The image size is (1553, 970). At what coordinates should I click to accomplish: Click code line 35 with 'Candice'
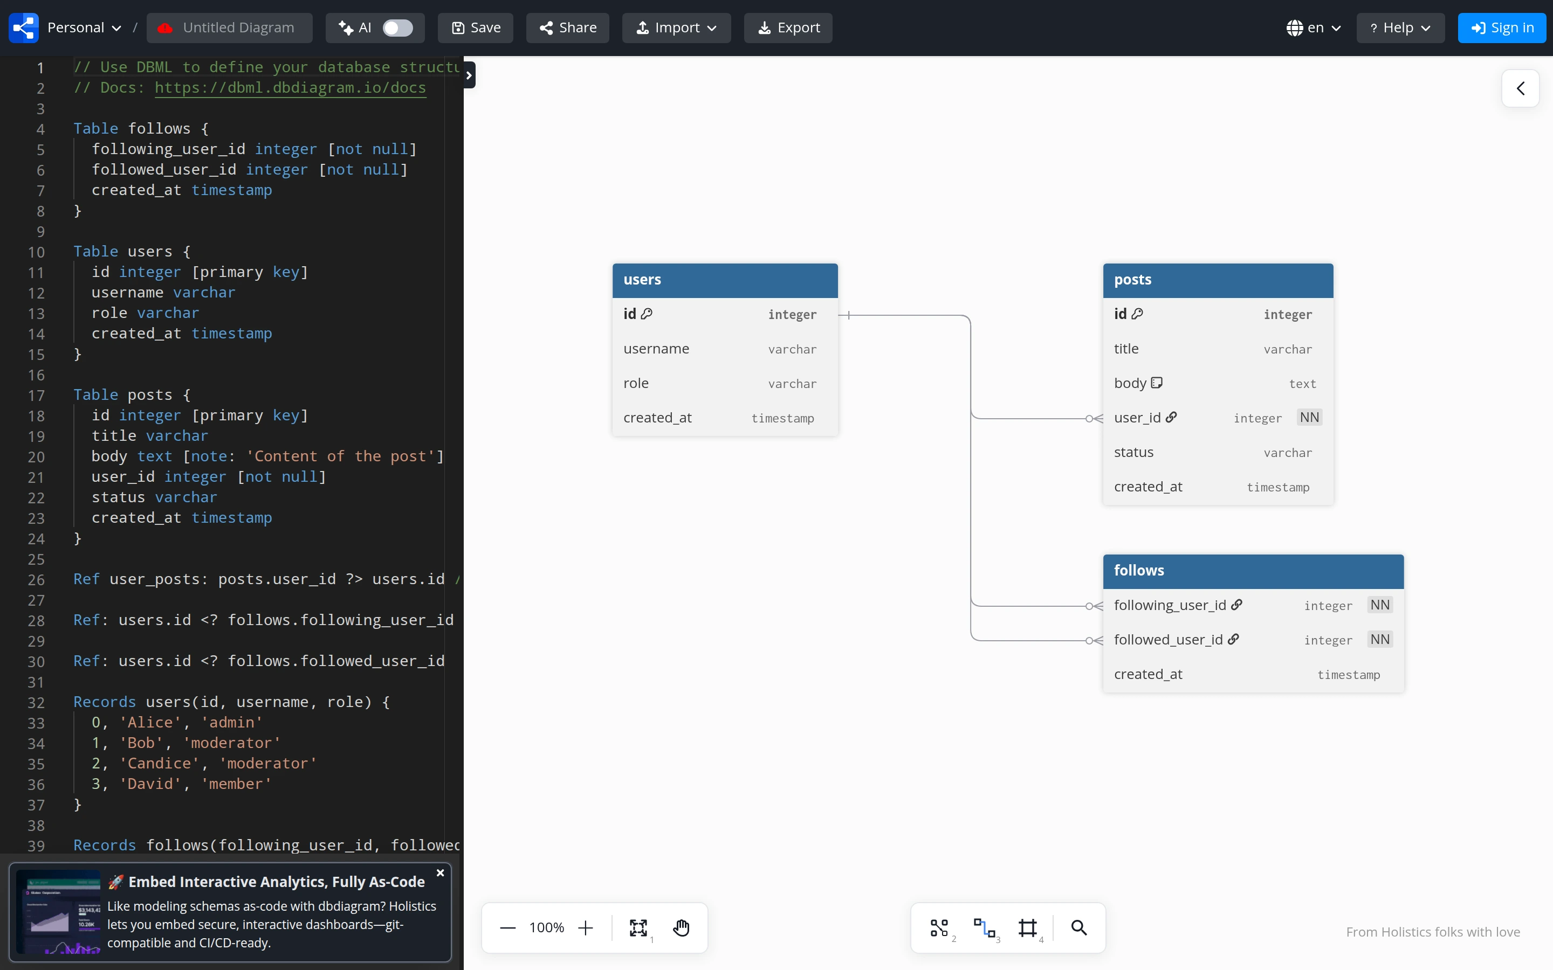coord(204,764)
